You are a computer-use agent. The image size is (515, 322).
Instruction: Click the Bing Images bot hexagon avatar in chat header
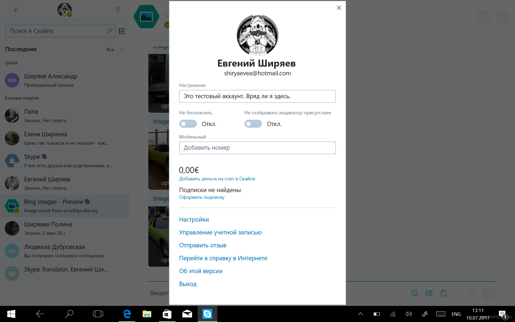coord(146,17)
